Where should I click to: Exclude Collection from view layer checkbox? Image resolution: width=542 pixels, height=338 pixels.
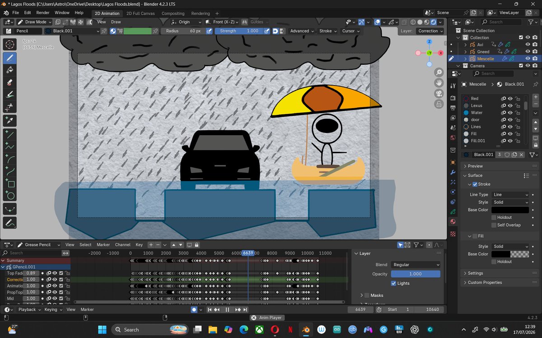pyautogui.click(x=521, y=37)
